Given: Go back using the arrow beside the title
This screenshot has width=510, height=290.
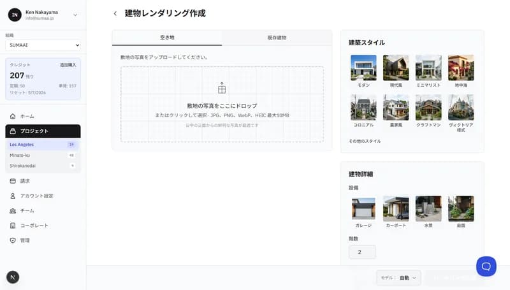Looking at the screenshot, I should tap(115, 13).
